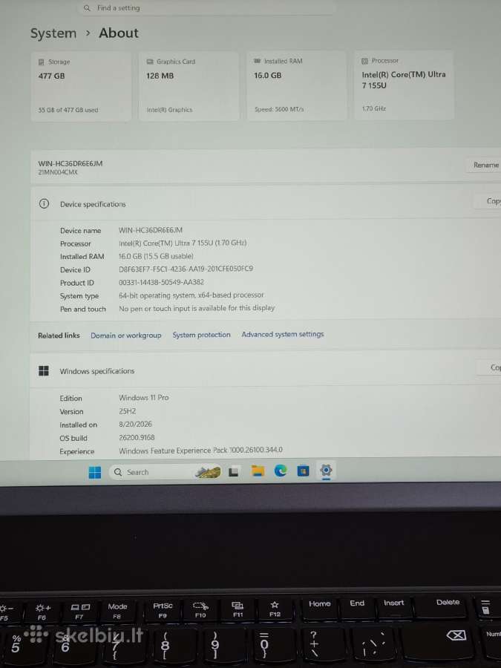Select the Processor value in Device specifications
The width and height of the screenshot is (501, 668).
(183, 243)
